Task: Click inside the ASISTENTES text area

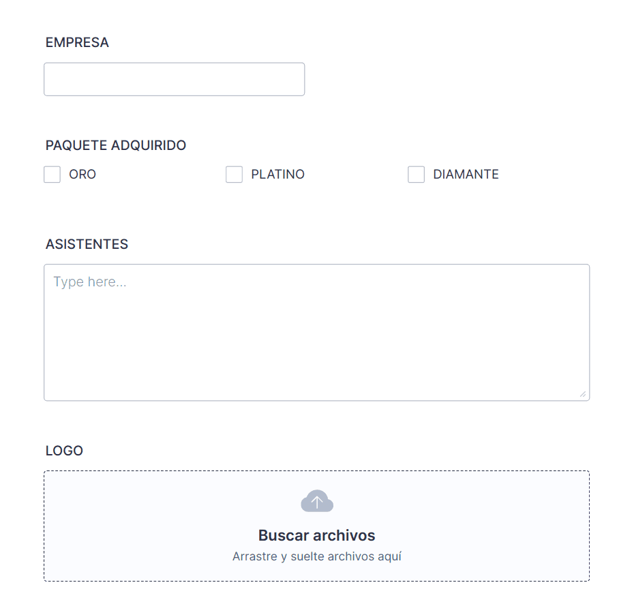Action: point(316,327)
